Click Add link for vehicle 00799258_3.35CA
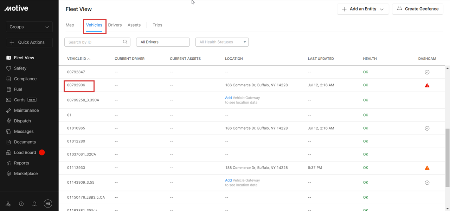The width and height of the screenshot is (450, 211). click(x=228, y=98)
